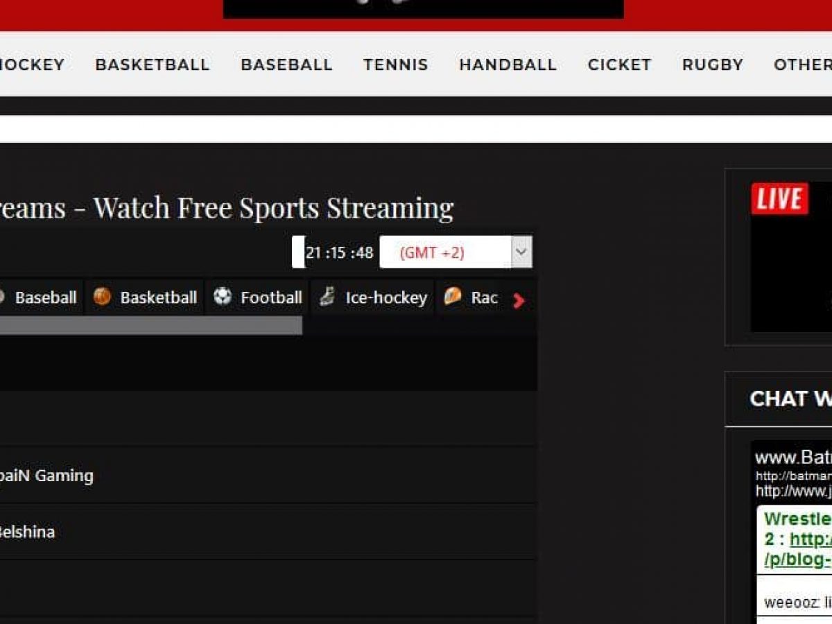The image size is (832, 624).
Task: Open the Belshina match row
Action: [26, 532]
